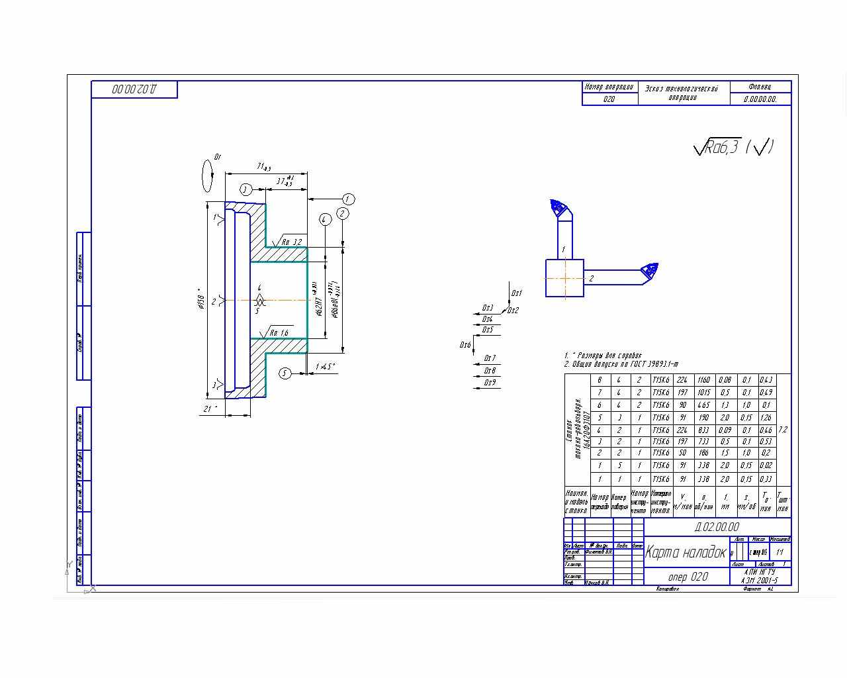This screenshot has width=847, height=678.
Task: Click the spindle rotation ellipse symbol
Action: pyautogui.click(x=208, y=175)
